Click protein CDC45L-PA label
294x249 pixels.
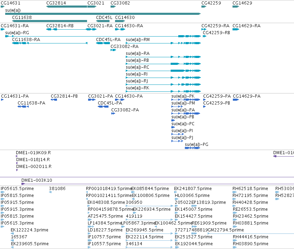[110, 103]
